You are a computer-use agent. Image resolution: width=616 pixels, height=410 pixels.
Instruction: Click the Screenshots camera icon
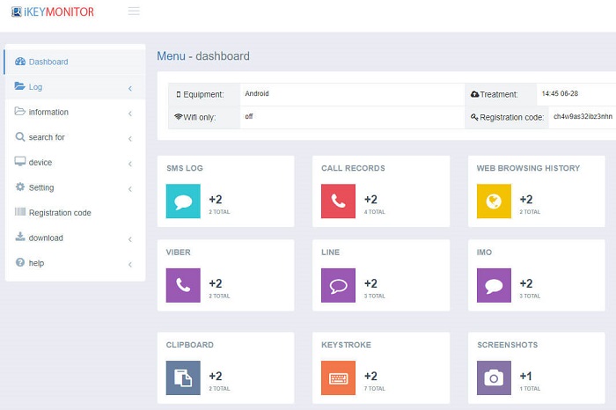(x=494, y=378)
